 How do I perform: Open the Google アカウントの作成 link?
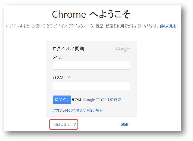(x=102, y=100)
